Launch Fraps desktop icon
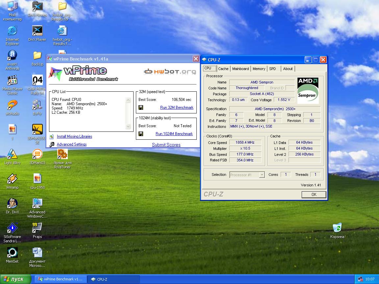The image size is (379, 284). pos(37,231)
